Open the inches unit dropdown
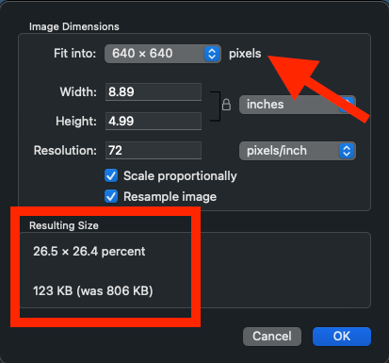This screenshot has width=389, height=363. 298,105
